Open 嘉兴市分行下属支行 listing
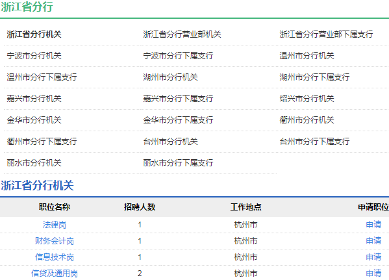Viewport: 389px width, 280px height. [x=178, y=99]
